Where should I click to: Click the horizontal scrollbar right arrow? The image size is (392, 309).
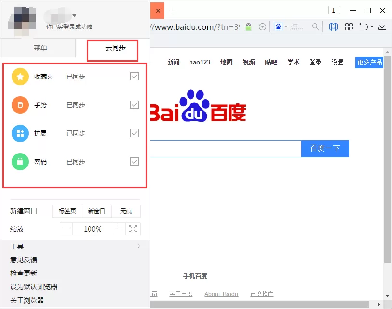coord(379,305)
